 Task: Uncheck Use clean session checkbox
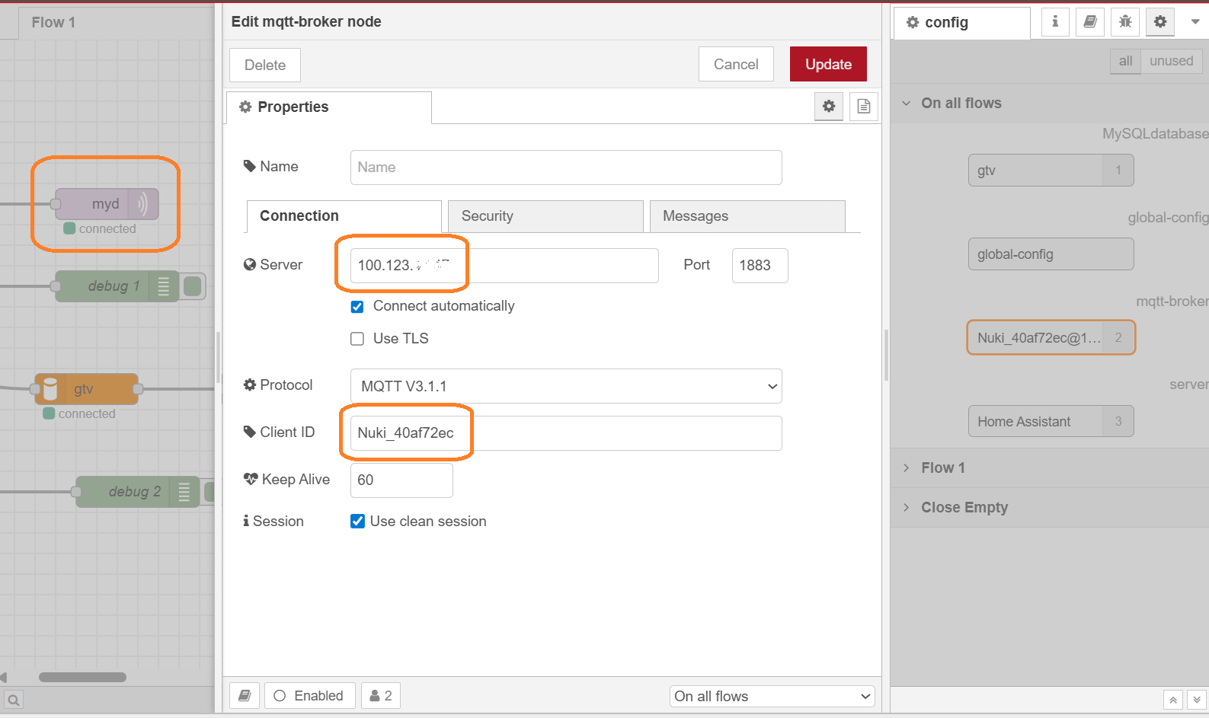point(357,522)
